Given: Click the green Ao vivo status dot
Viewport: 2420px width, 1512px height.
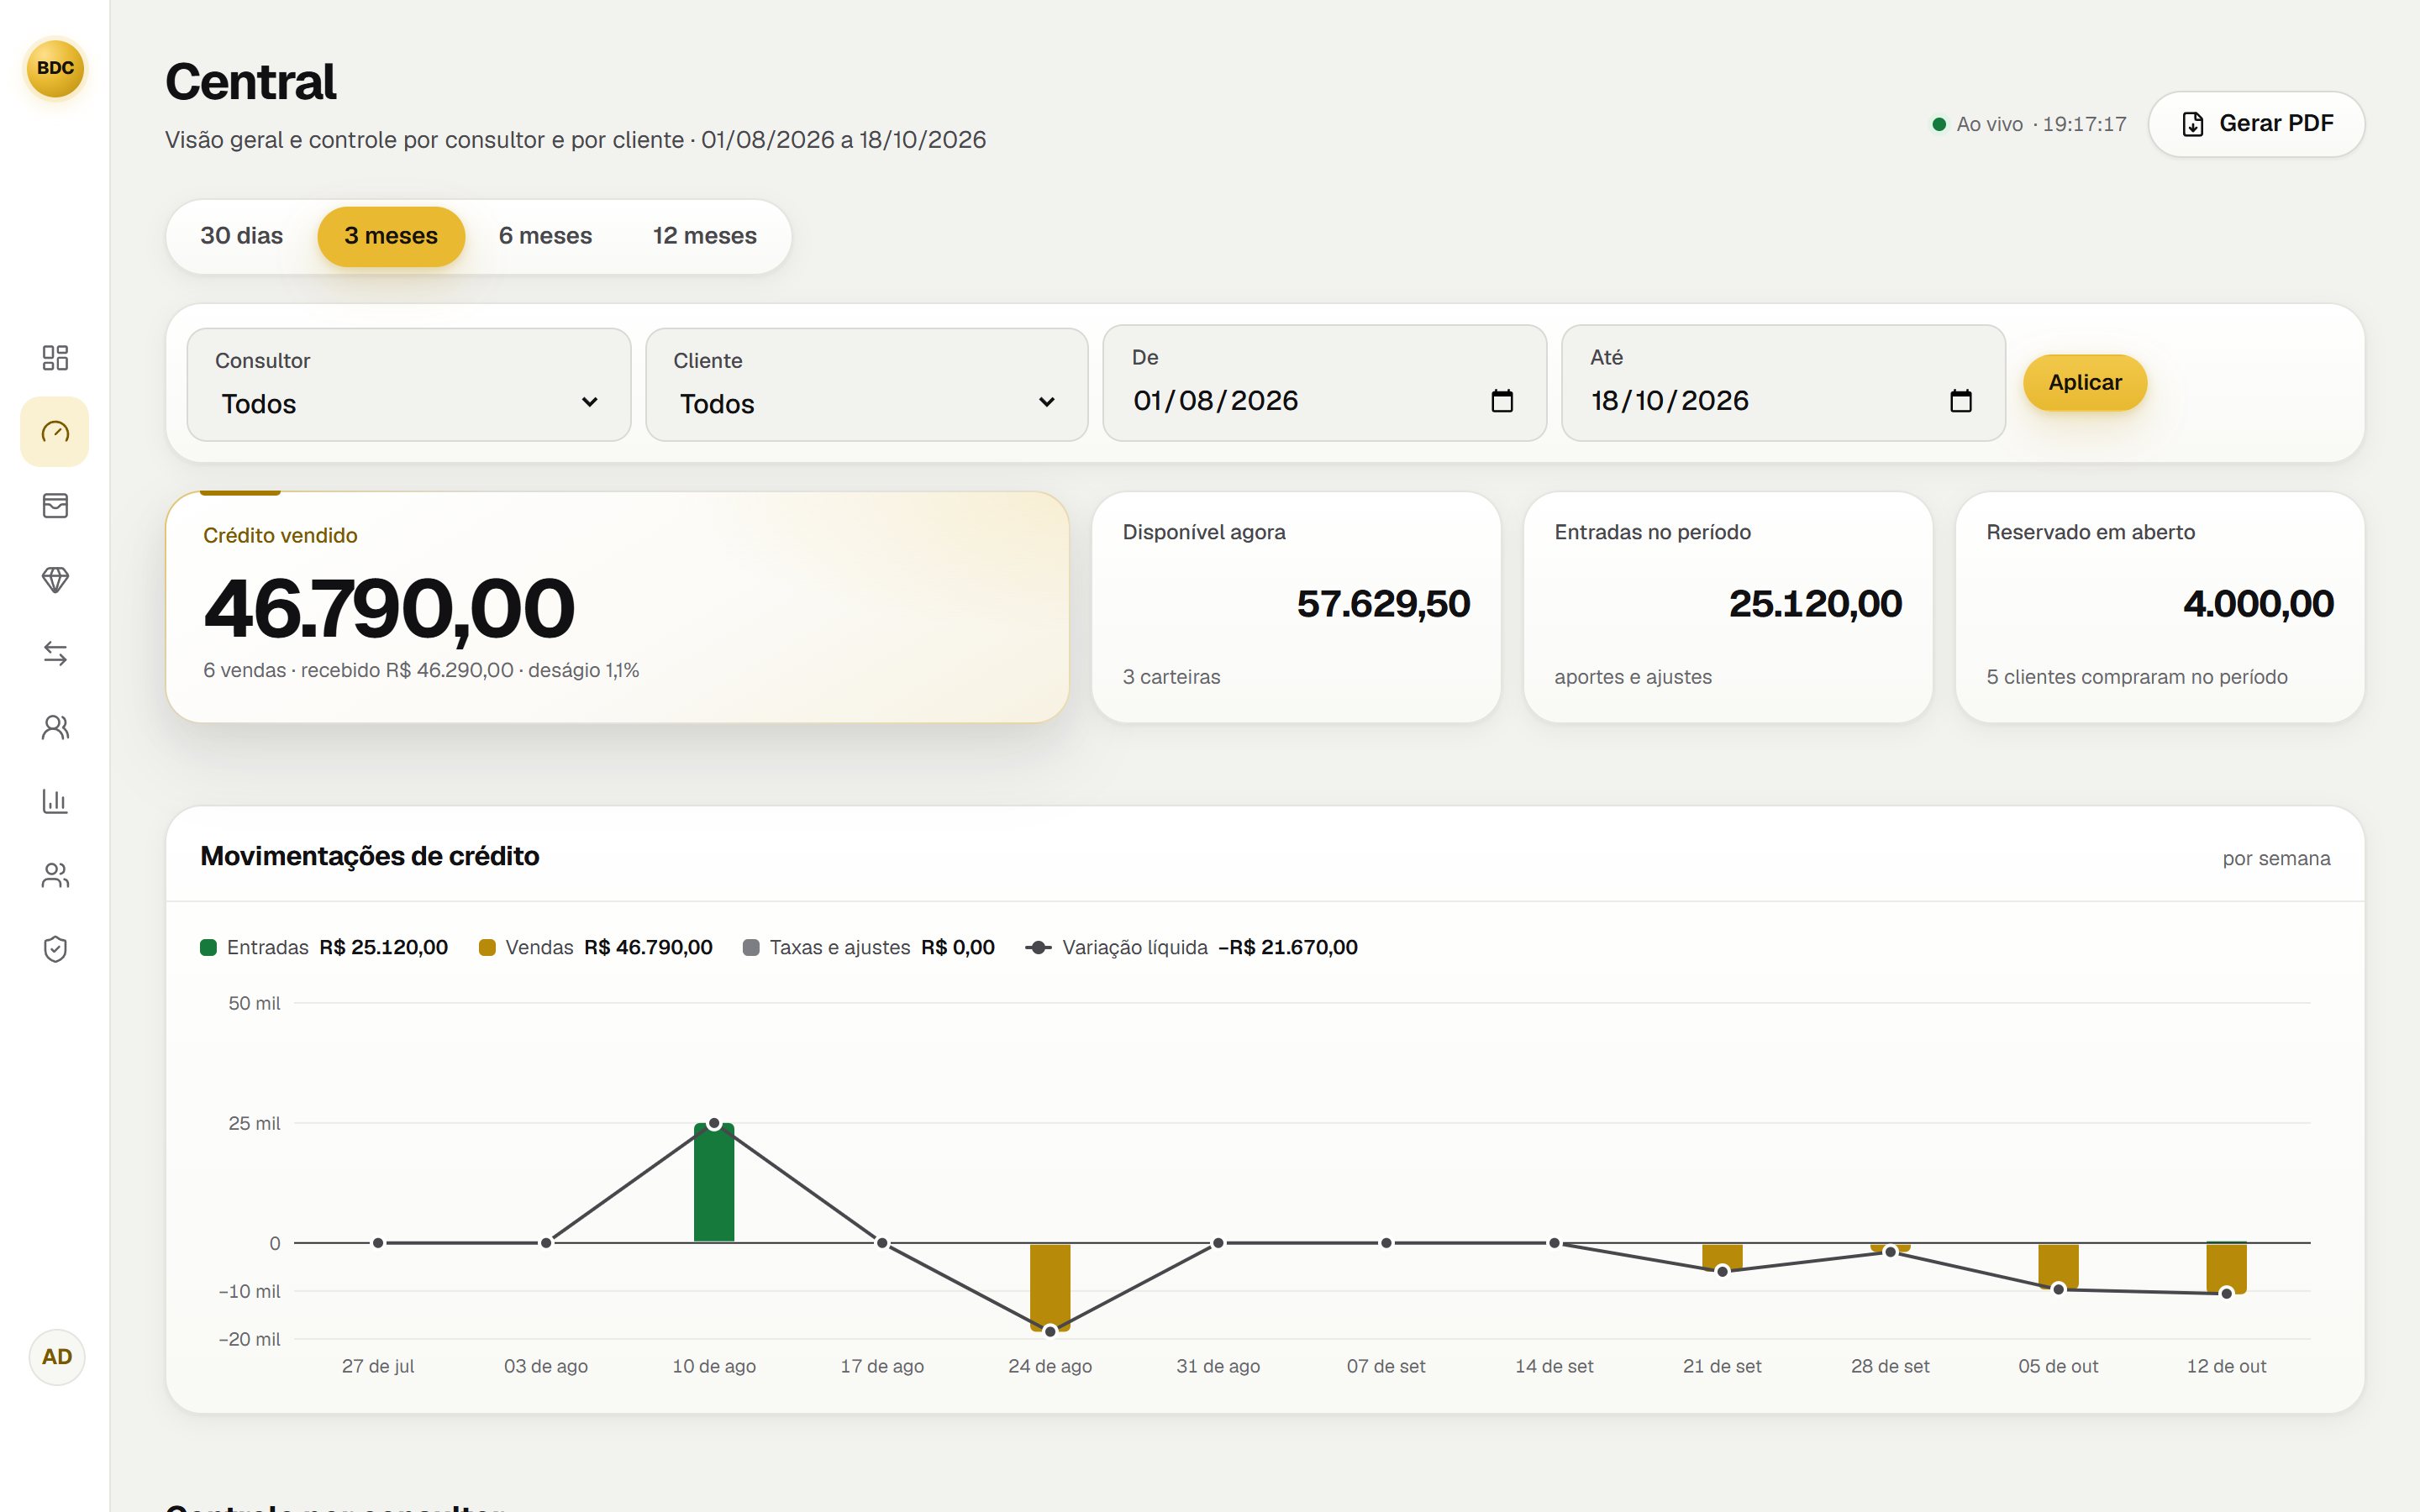Looking at the screenshot, I should tap(1939, 124).
